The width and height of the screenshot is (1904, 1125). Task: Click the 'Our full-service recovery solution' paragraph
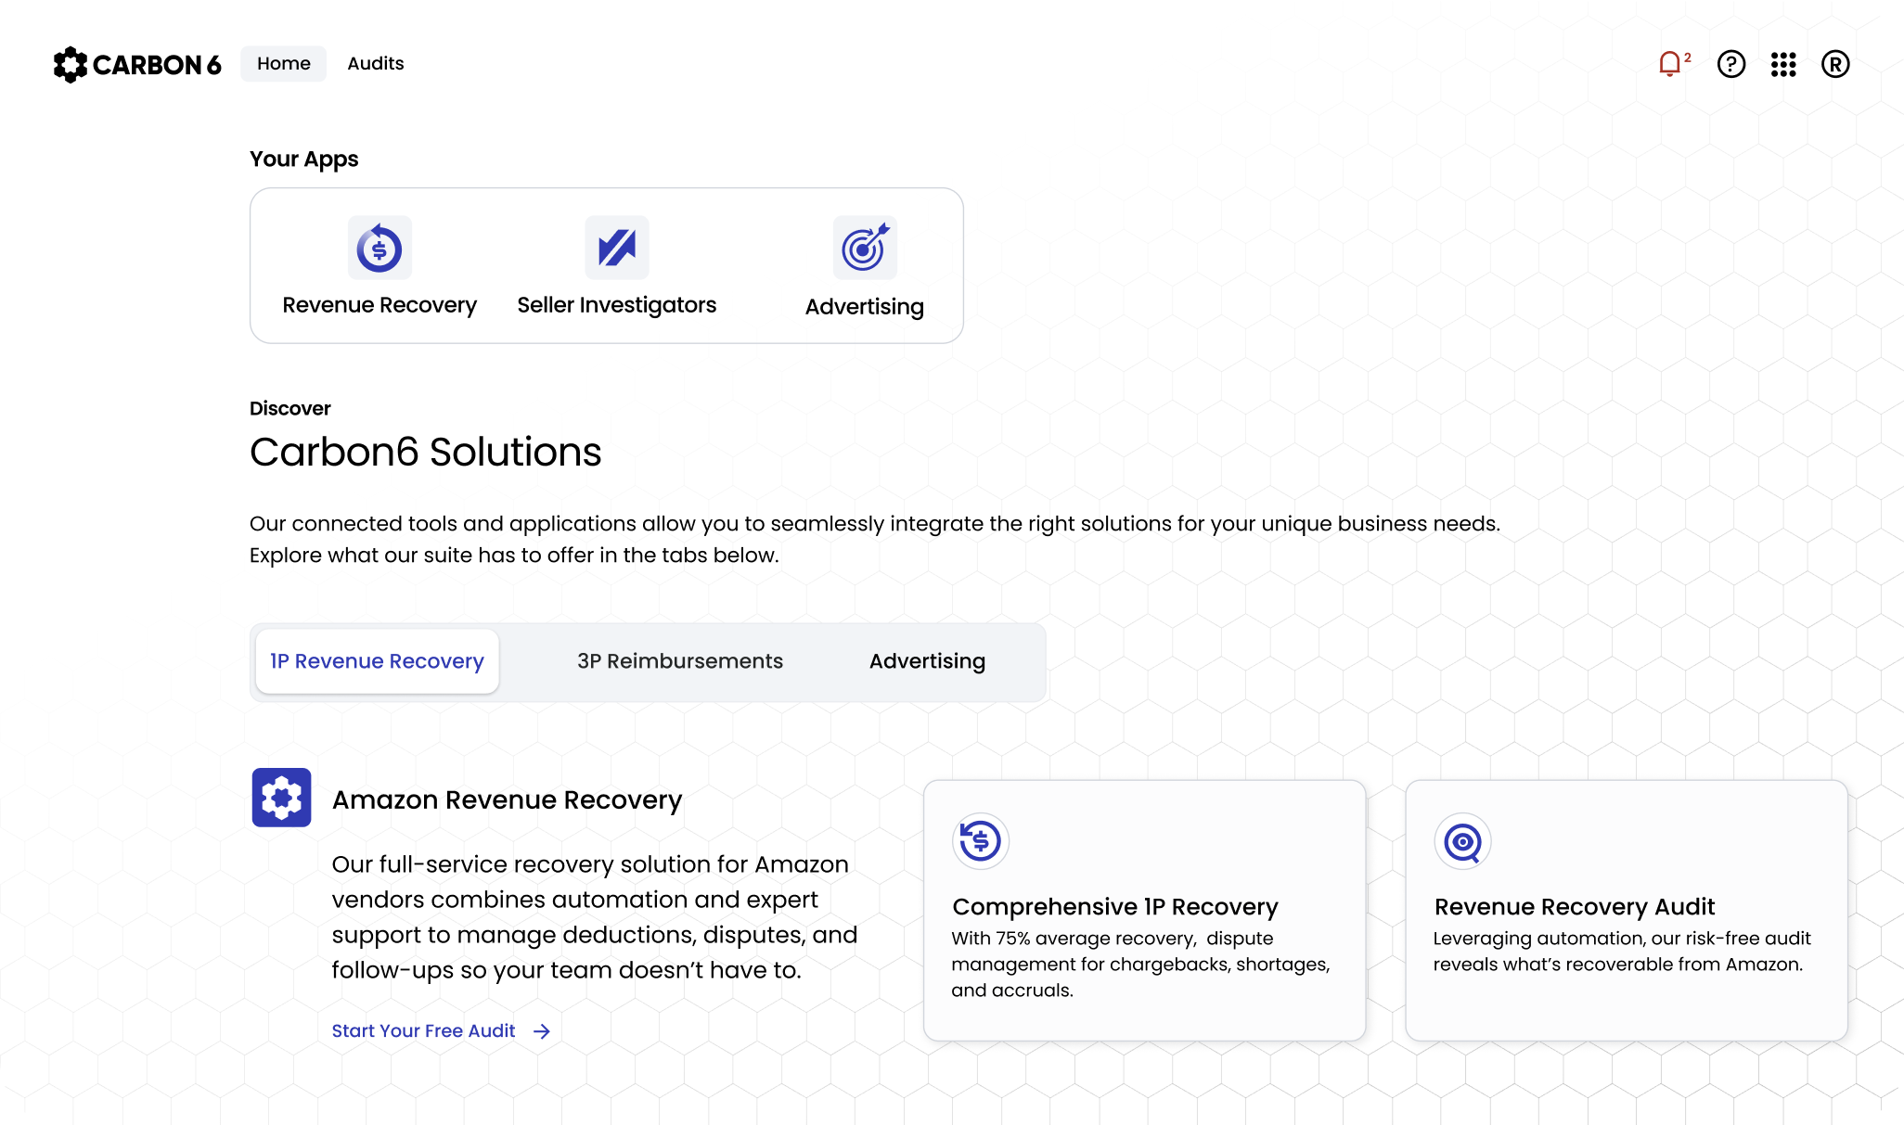tap(595, 917)
